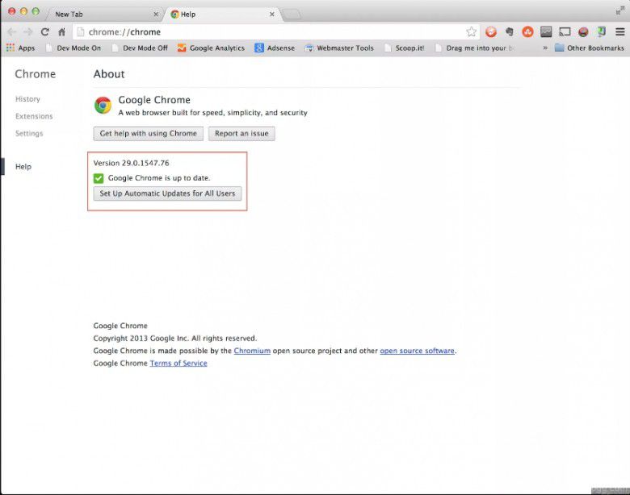630x495 pixels.
Task: Reload the page with the refresh icon
Action: tap(45, 32)
